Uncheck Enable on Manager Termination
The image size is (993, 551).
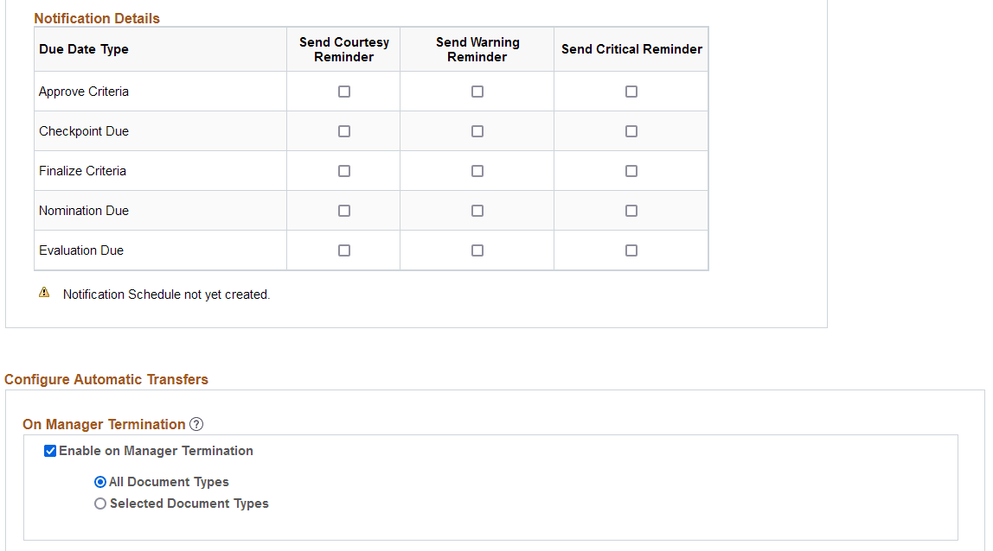point(51,451)
